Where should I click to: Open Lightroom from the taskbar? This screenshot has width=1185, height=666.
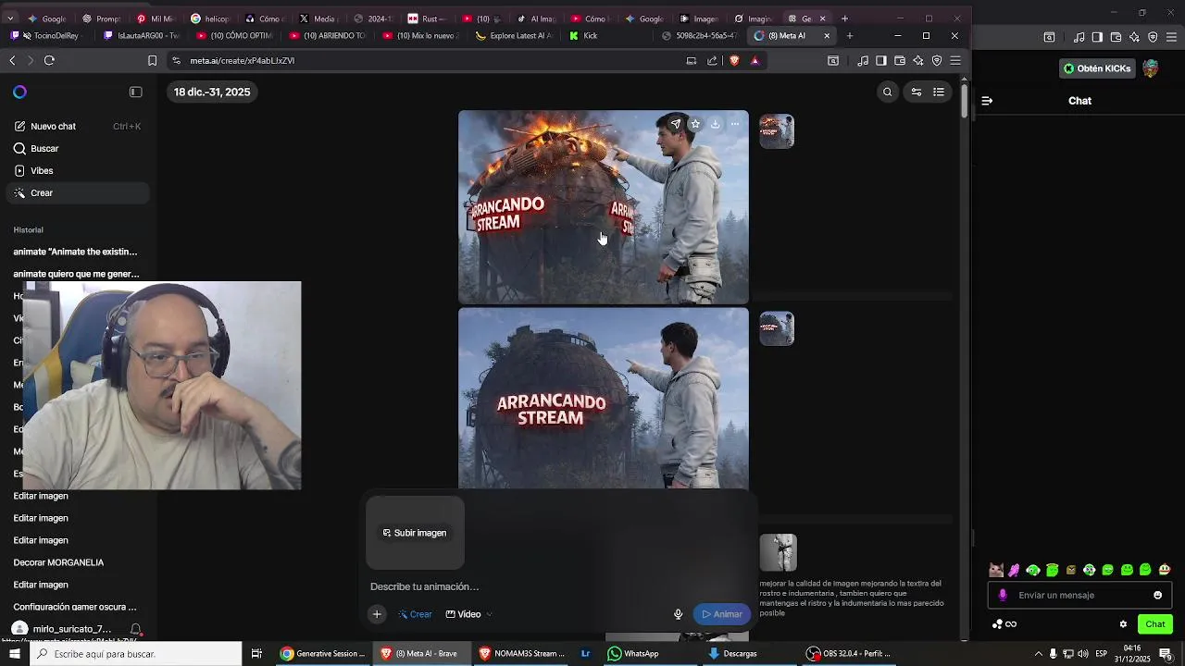pos(585,654)
